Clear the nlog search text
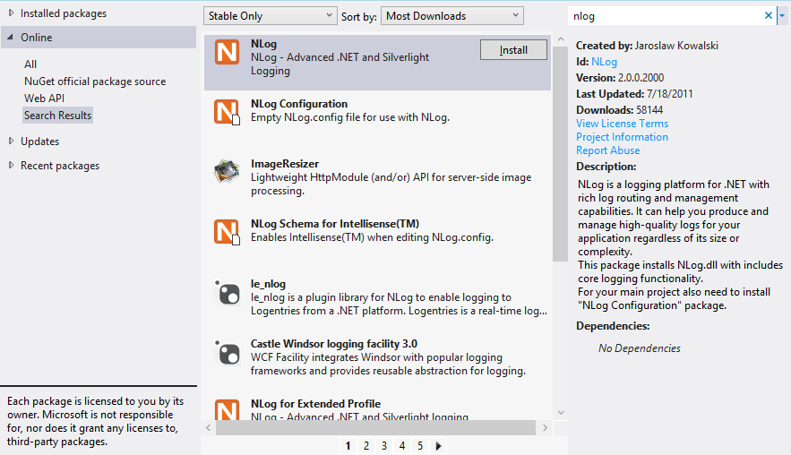791x455 pixels. pyautogui.click(x=769, y=15)
